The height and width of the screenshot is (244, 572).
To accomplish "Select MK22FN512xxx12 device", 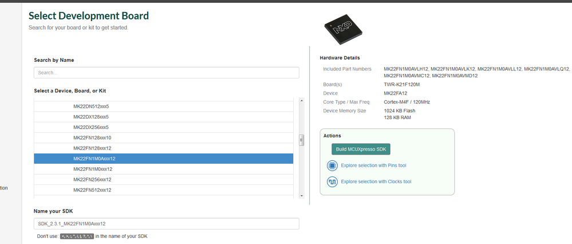I will pos(163,190).
